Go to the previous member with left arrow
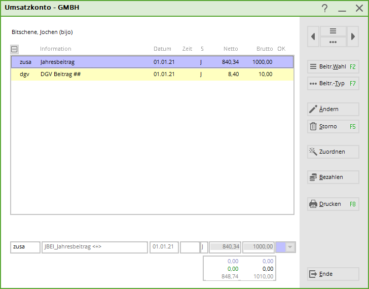The width and height of the screenshot is (369, 289). (313, 37)
